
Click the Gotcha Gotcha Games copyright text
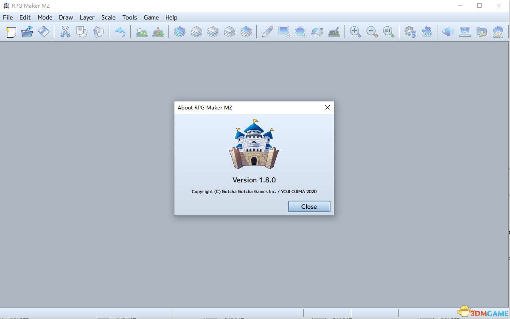[254, 192]
